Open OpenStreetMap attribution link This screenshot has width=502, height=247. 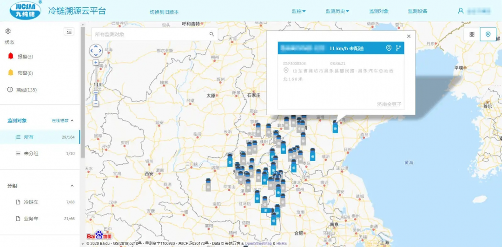tap(259, 244)
